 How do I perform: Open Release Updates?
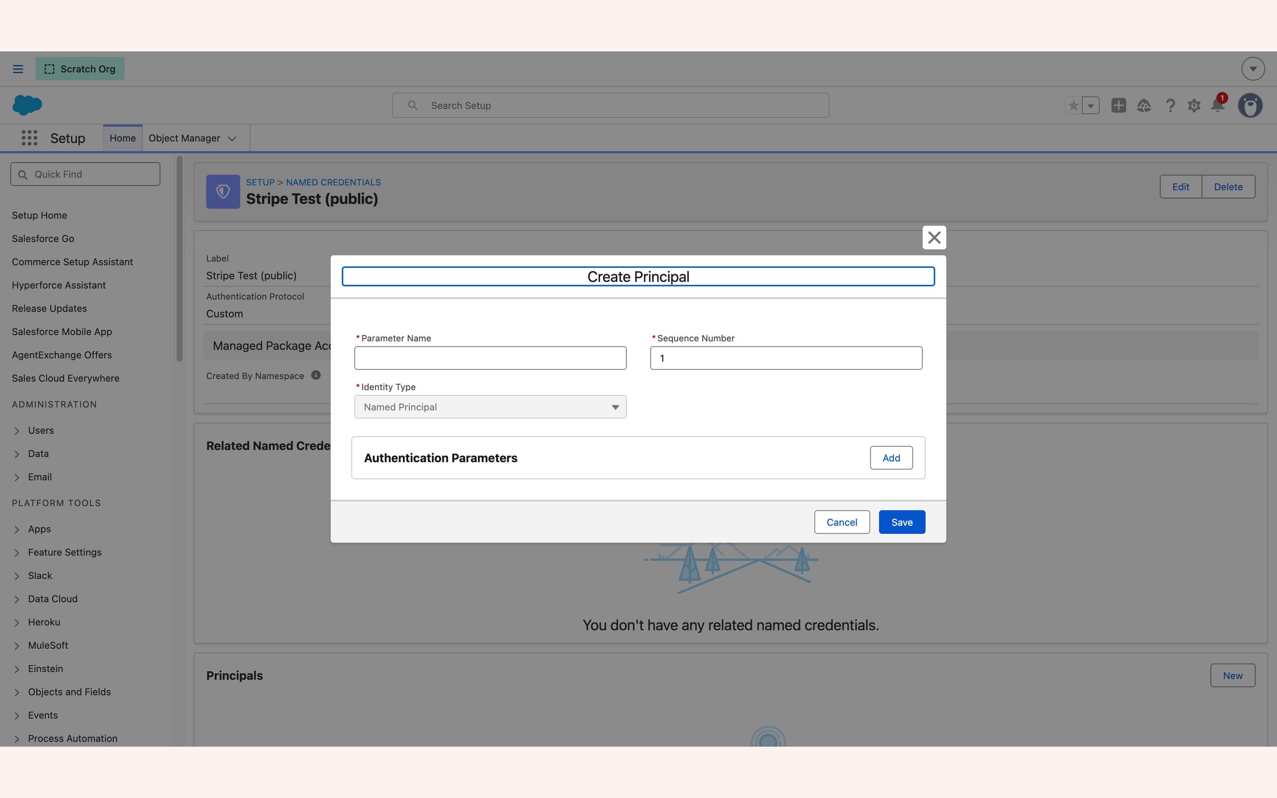pos(50,308)
